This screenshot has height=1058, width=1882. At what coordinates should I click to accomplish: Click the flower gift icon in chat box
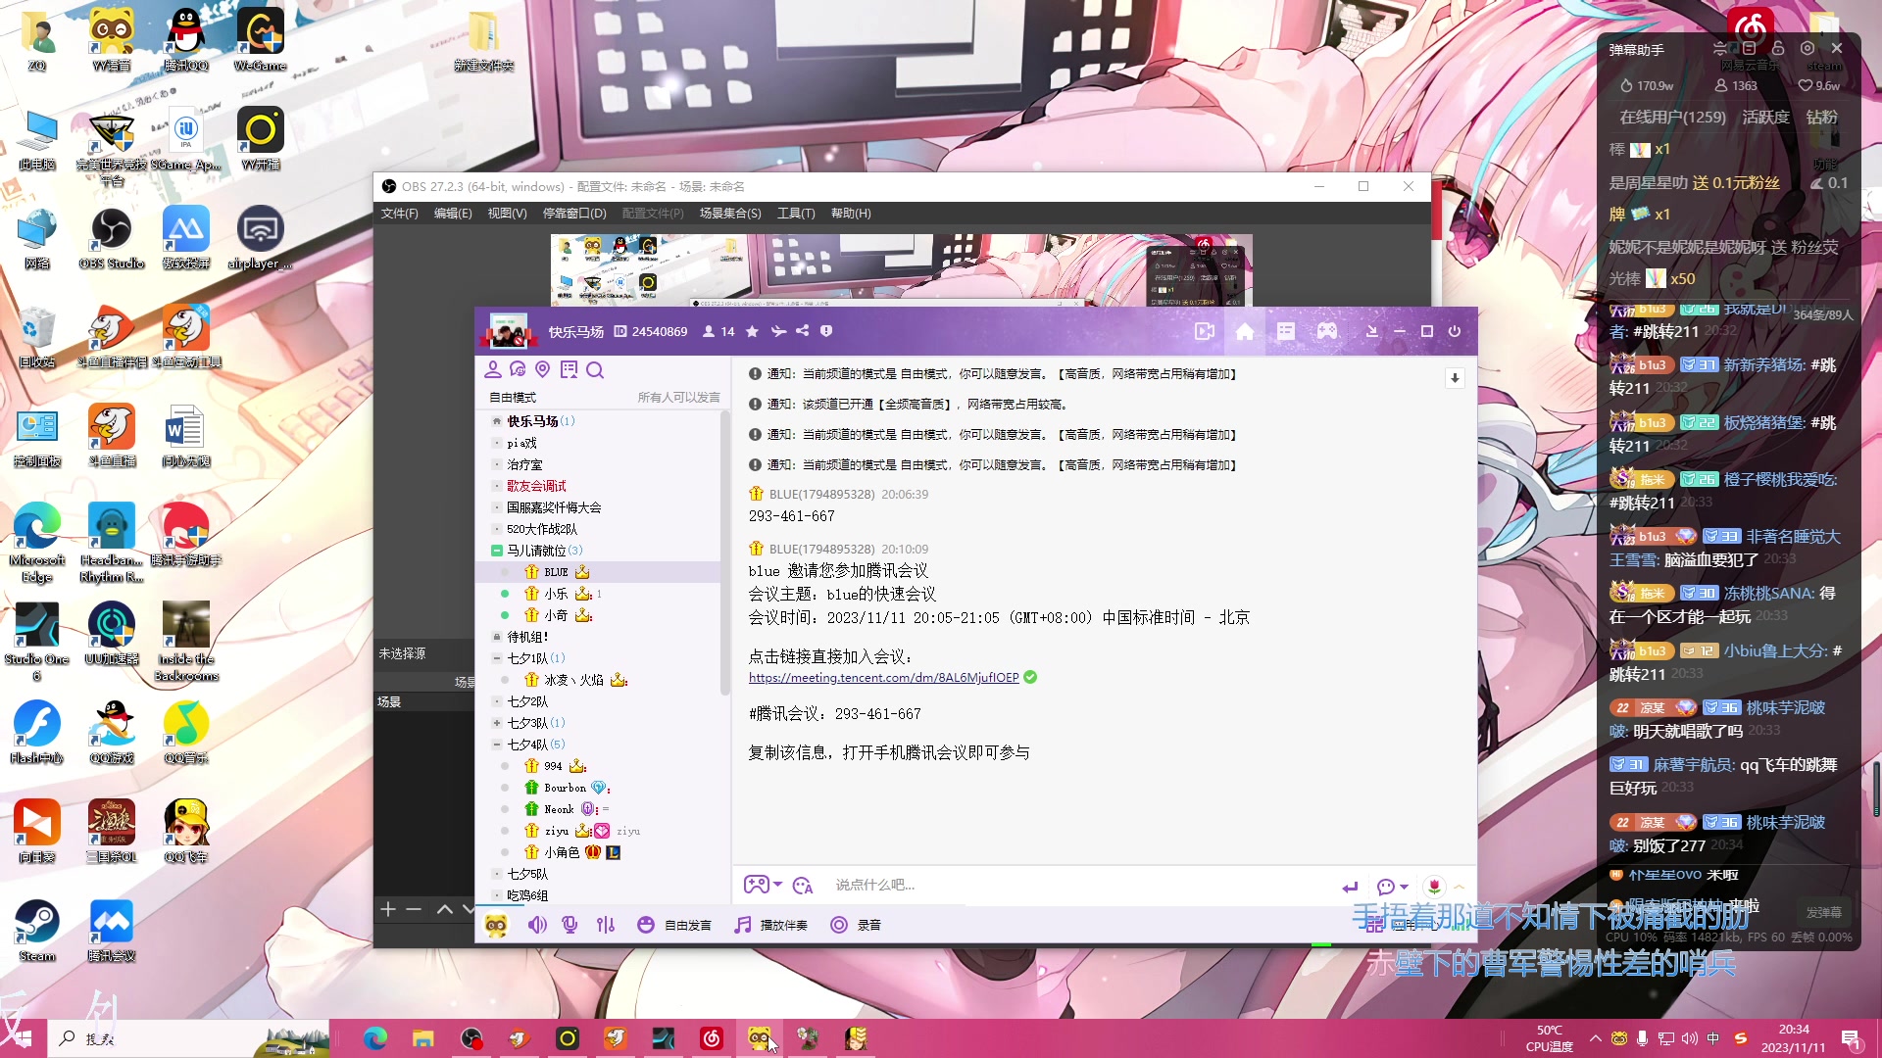coord(1434,887)
